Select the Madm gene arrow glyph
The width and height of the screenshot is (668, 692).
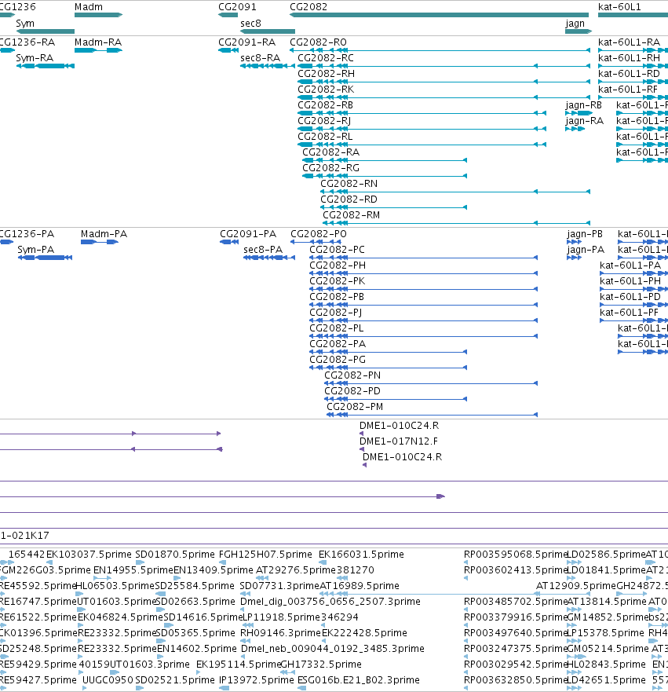pos(98,15)
